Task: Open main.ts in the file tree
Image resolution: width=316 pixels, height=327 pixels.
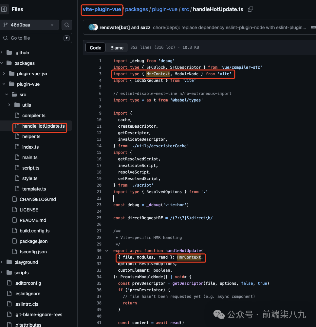Action: [x=30, y=157]
